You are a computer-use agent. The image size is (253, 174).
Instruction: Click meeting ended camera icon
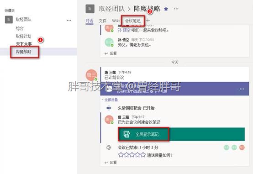tap(109, 148)
